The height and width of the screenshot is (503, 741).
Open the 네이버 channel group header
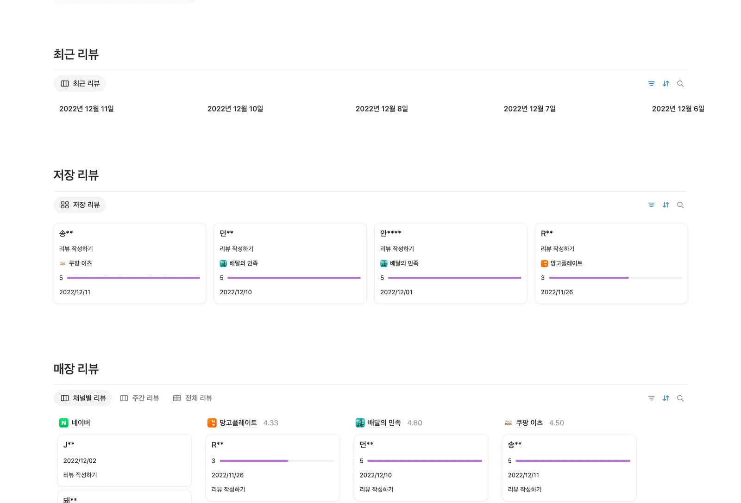(75, 423)
